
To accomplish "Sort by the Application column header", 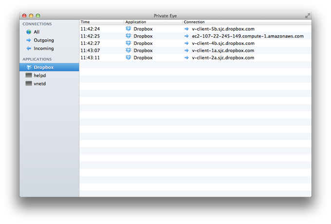I will 153,22.
